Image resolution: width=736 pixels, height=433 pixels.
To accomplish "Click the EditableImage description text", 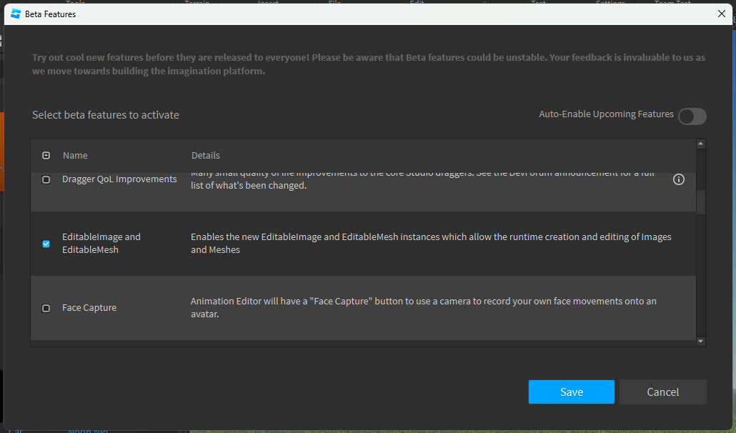I will 430,244.
